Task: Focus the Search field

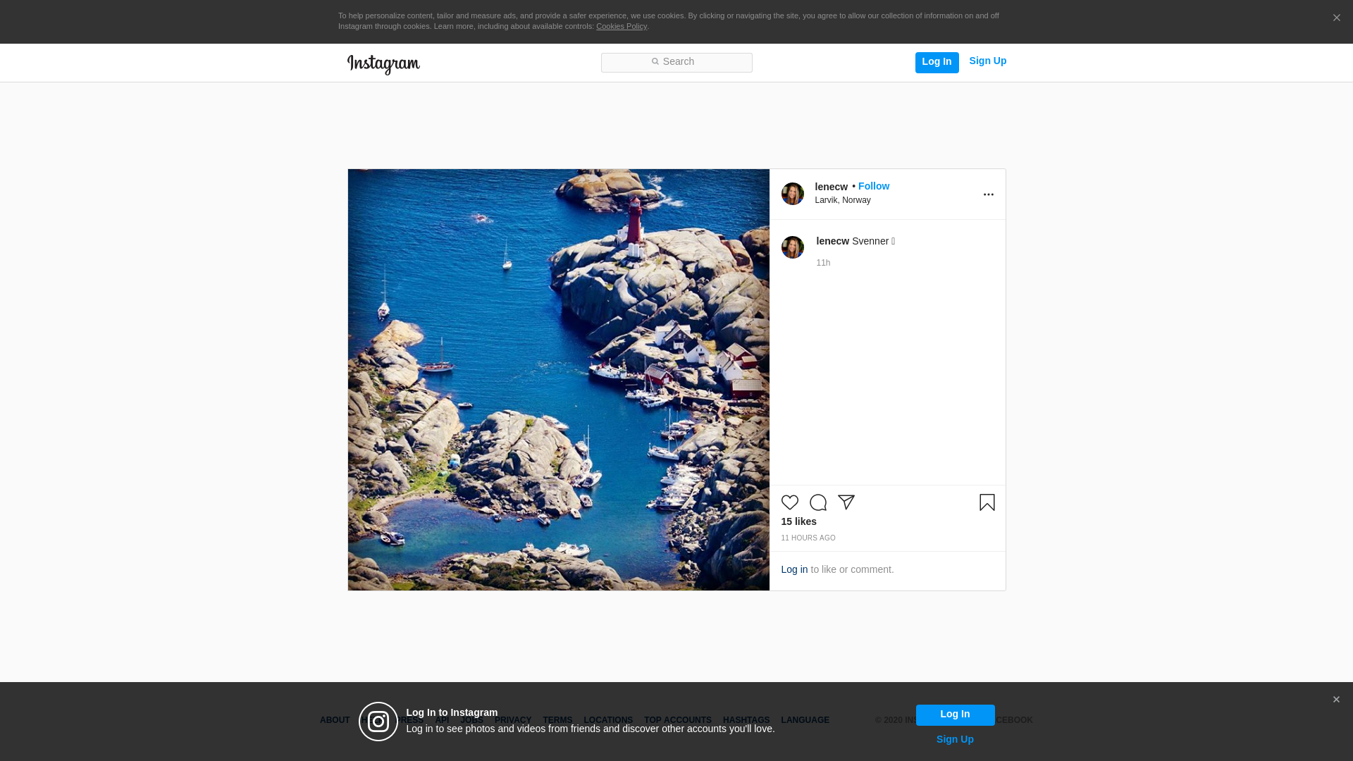Action: 676,63
